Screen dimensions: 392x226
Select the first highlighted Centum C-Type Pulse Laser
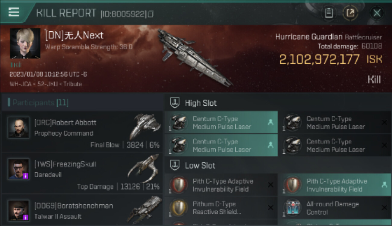click(x=221, y=123)
